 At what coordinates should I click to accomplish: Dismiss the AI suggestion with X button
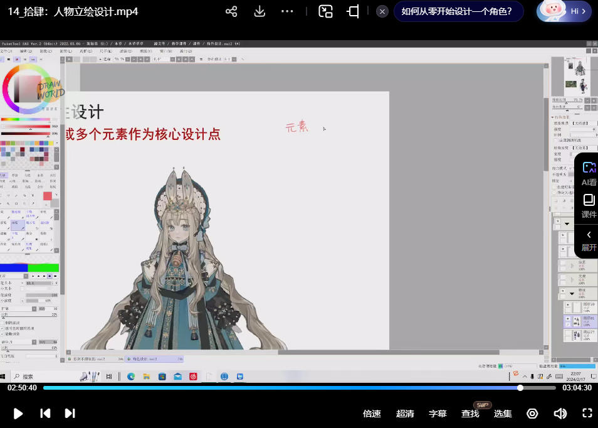point(382,11)
